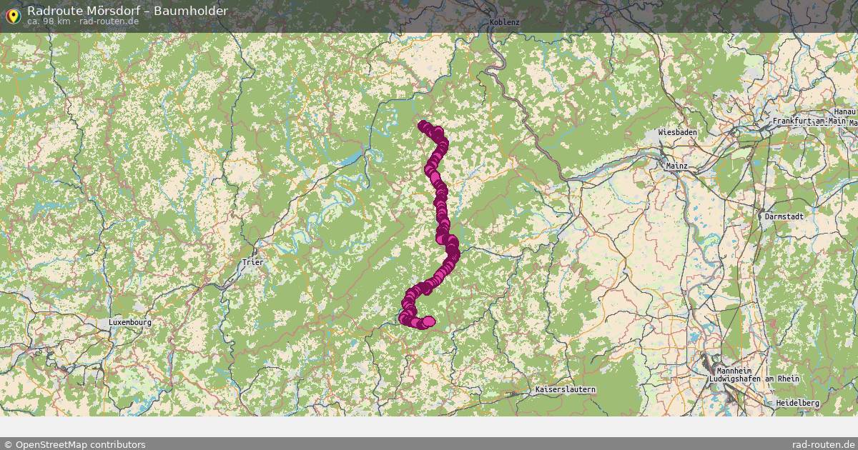Click the Mannheim city label

click(733, 371)
